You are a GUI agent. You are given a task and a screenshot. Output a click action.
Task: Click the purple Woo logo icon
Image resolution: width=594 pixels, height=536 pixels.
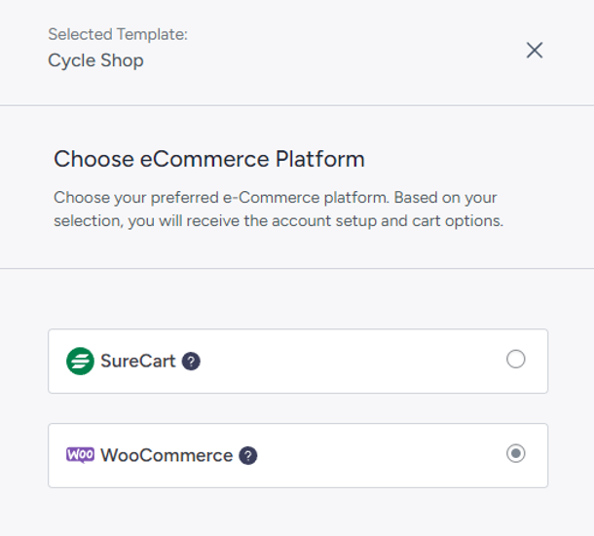(x=80, y=455)
